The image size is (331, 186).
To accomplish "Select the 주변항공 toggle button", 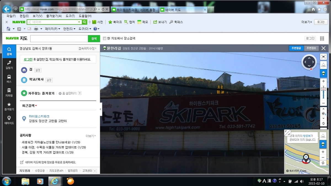I will pyautogui.click(x=297, y=48).
